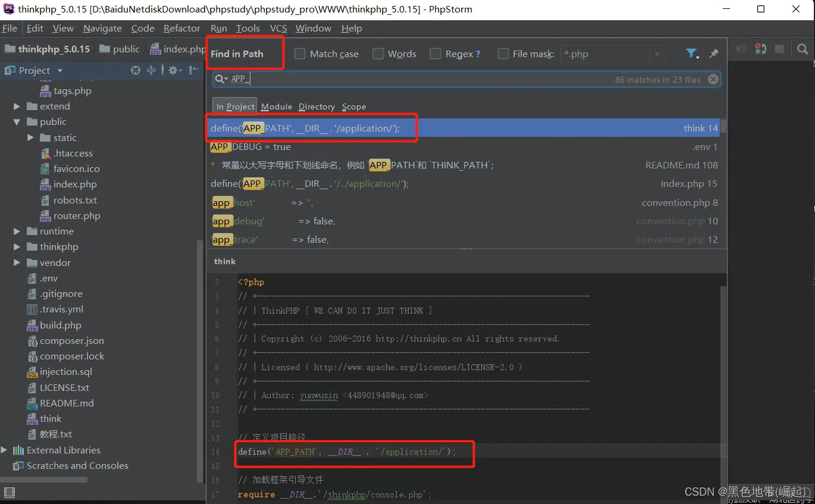Click the Collapse All icon in Project panel

(x=151, y=70)
